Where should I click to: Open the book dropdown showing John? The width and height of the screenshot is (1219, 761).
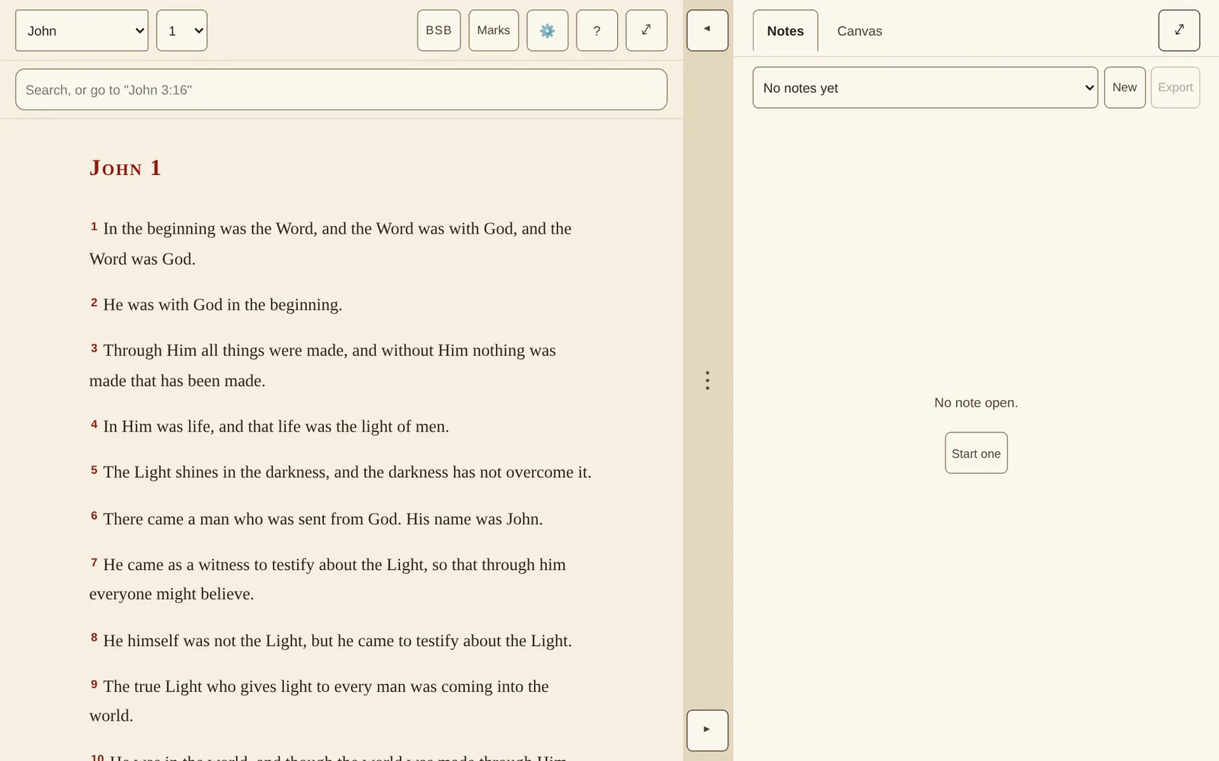pos(82,30)
